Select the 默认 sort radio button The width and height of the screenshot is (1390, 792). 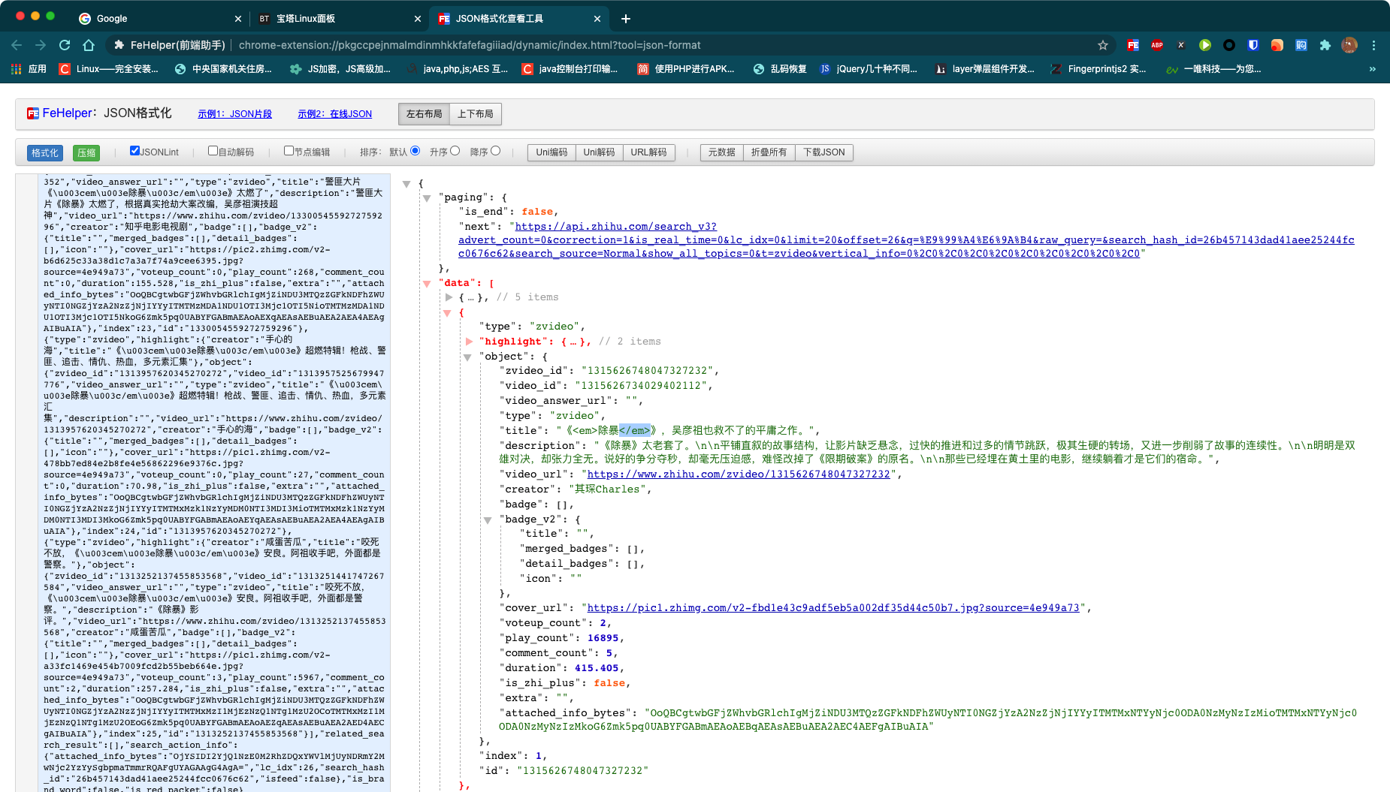point(415,151)
